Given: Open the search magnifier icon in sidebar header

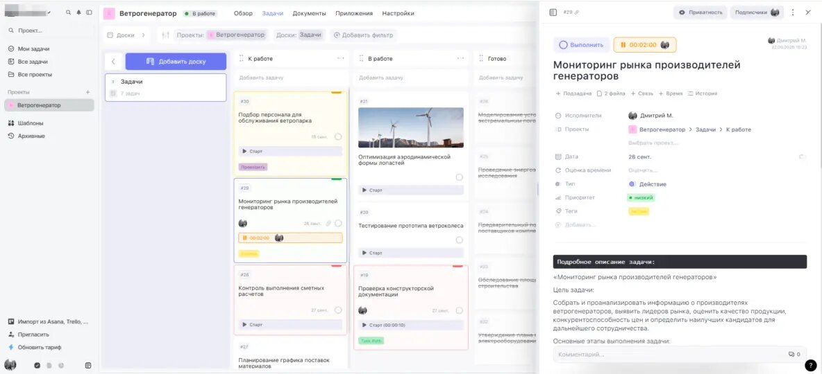Looking at the screenshot, I should 69,12.
